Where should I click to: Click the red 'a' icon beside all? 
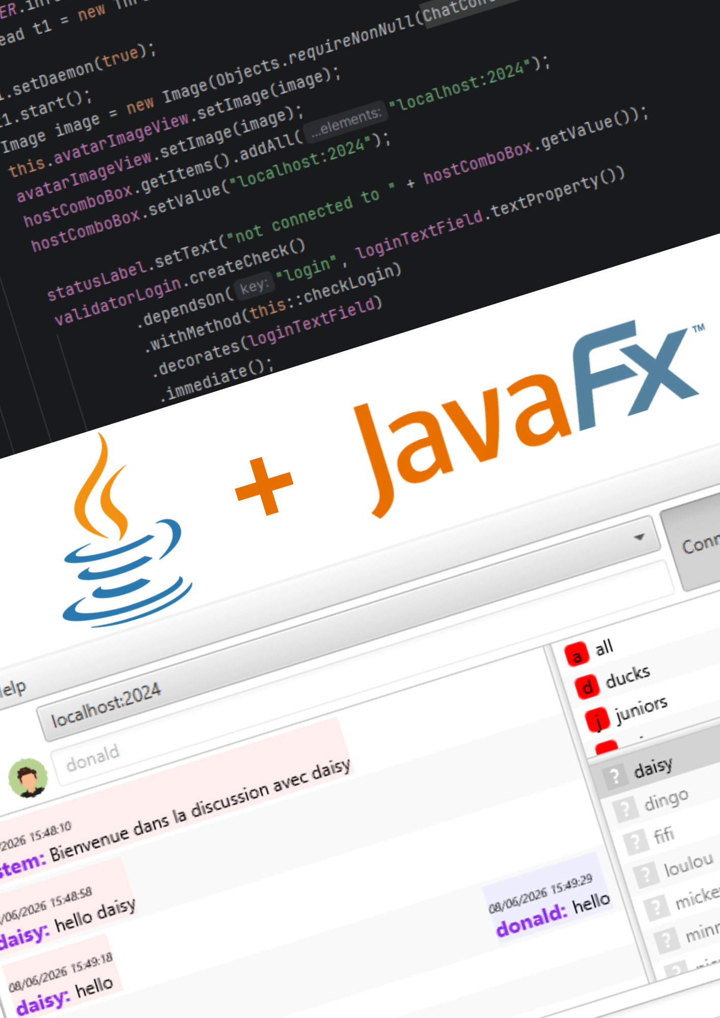coord(577,656)
